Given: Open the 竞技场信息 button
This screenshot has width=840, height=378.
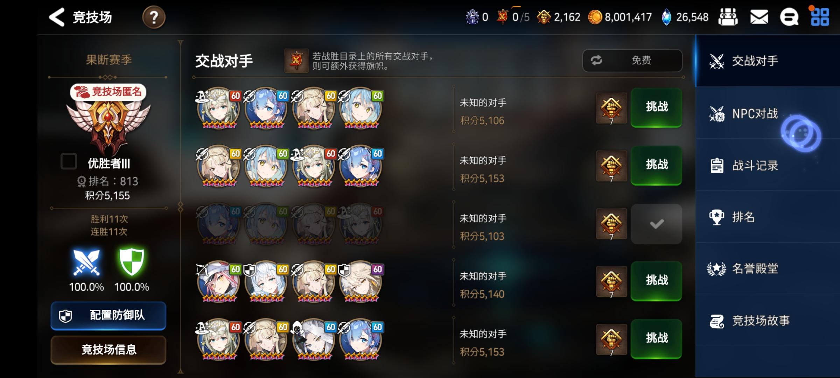Looking at the screenshot, I should tap(108, 350).
